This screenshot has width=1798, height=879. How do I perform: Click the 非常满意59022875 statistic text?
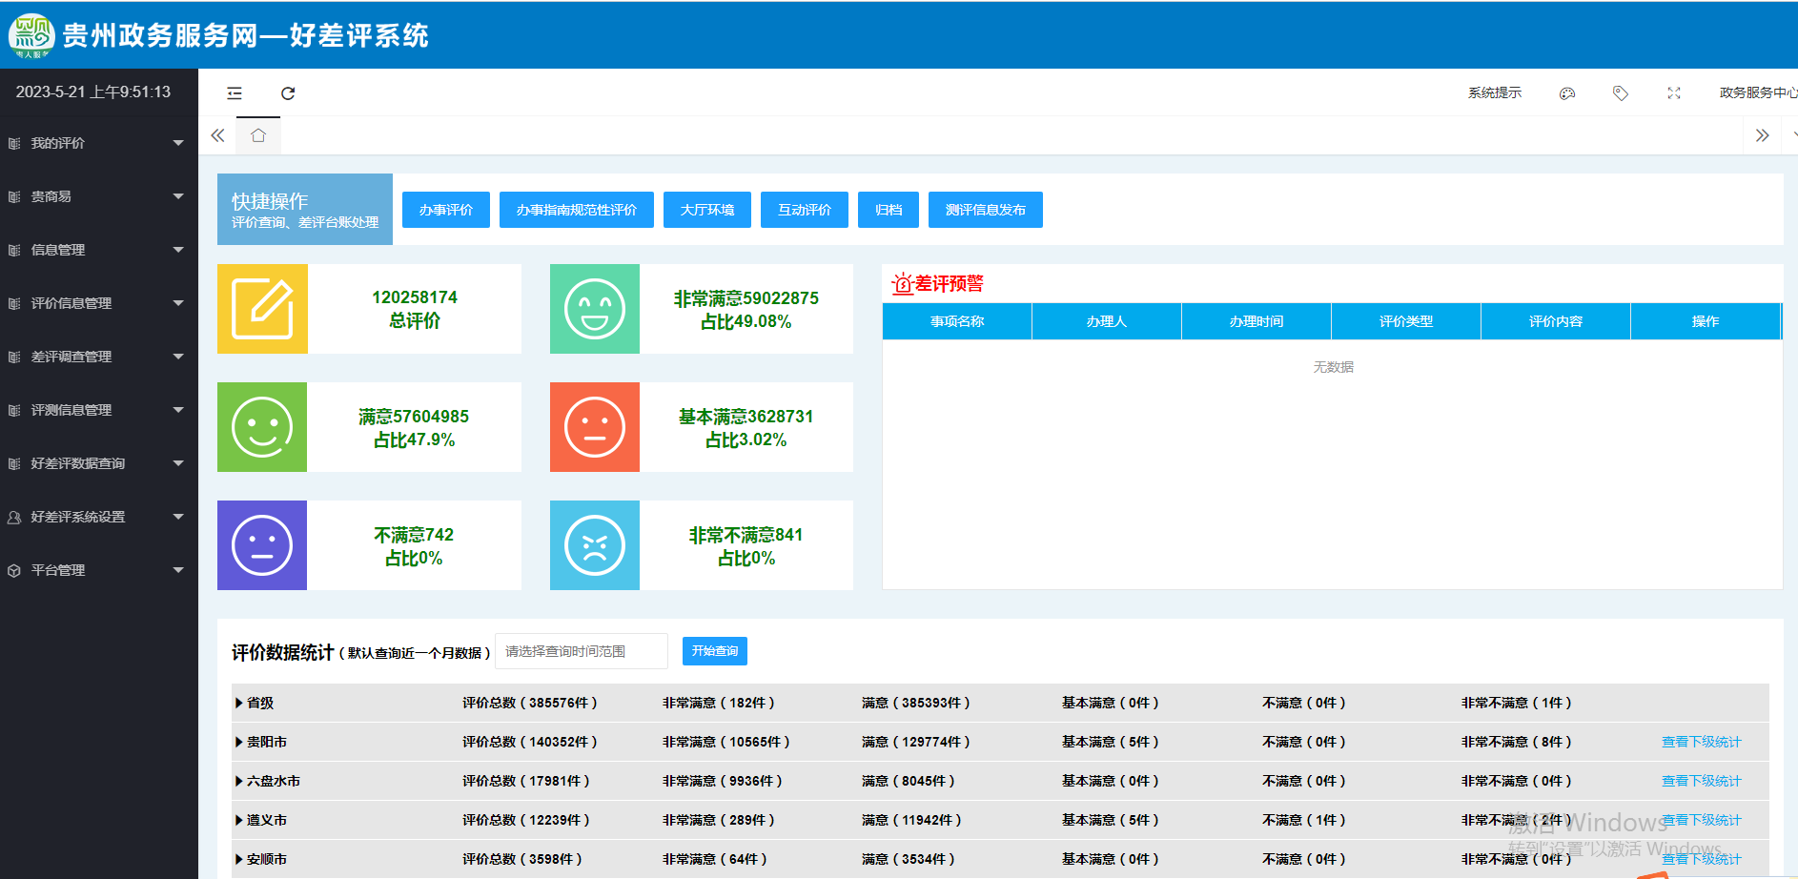pyautogui.click(x=746, y=310)
